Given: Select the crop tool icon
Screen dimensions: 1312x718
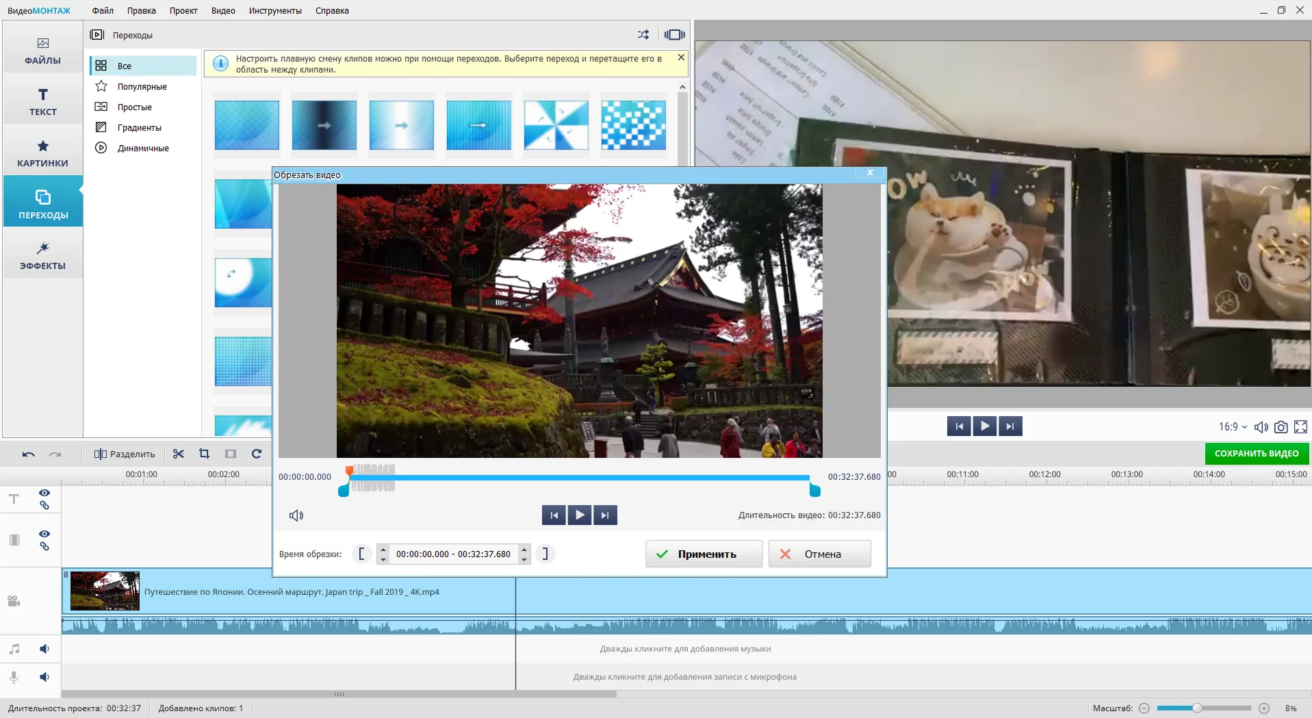Looking at the screenshot, I should pos(204,454).
